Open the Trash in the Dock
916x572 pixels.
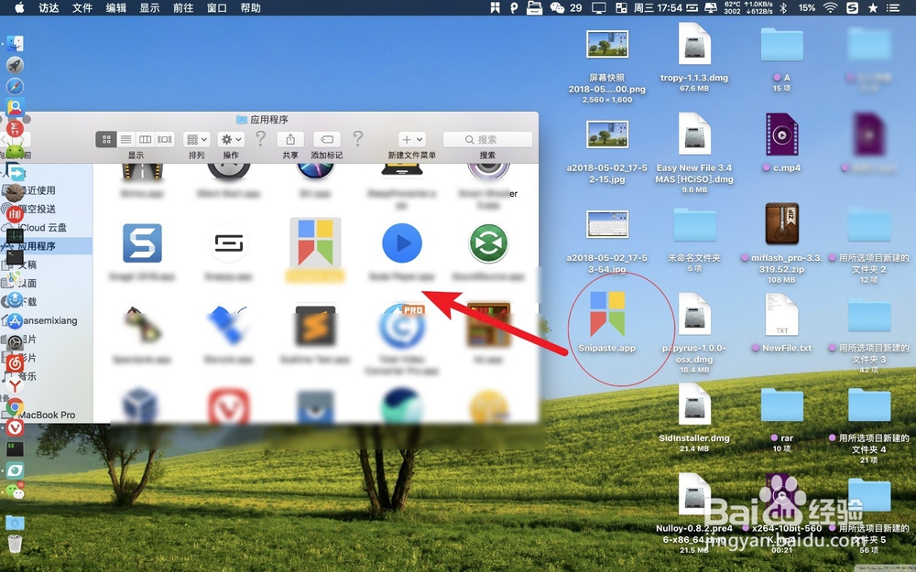tap(15, 544)
